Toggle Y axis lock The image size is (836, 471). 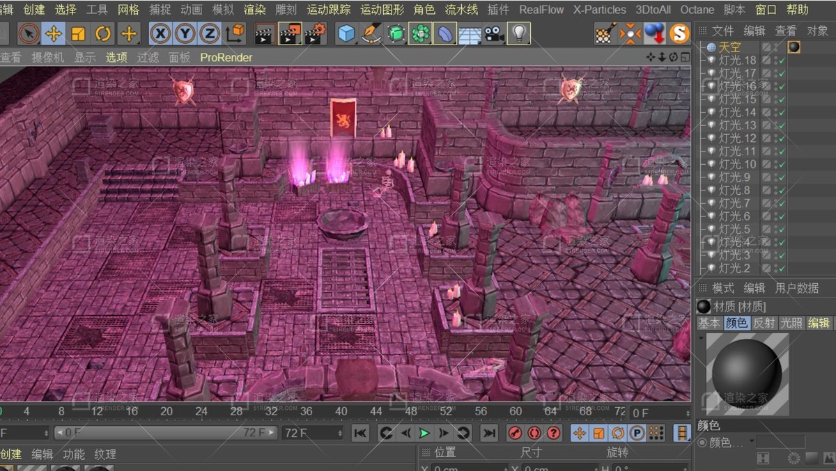pyautogui.click(x=185, y=33)
